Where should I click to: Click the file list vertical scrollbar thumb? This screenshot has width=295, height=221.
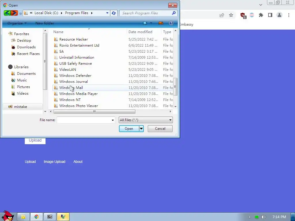(x=175, y=87)
